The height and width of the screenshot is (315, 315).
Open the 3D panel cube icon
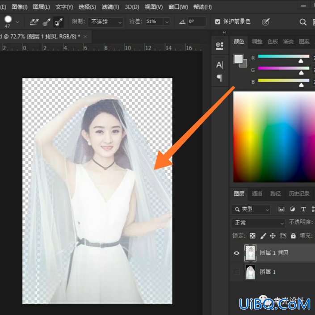click(x=219, y=46)
